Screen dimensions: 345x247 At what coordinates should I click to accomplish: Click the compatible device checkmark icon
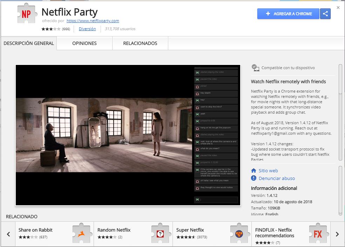(x=255, y=68)
